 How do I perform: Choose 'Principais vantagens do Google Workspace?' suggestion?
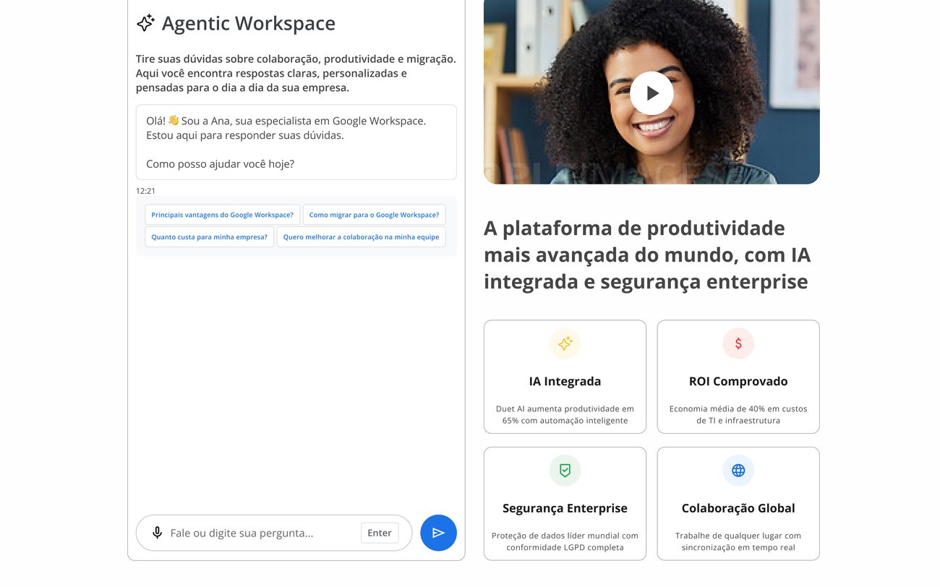[x=222, y=215]
